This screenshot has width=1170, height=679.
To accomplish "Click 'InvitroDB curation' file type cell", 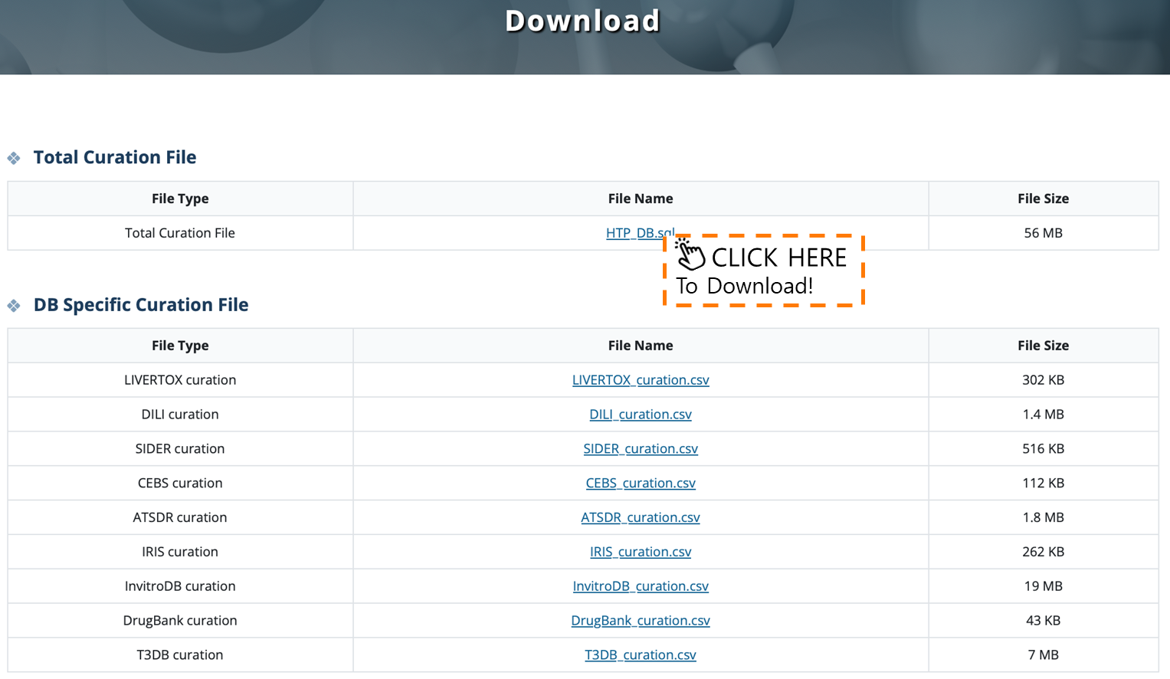I will point(180,586).
